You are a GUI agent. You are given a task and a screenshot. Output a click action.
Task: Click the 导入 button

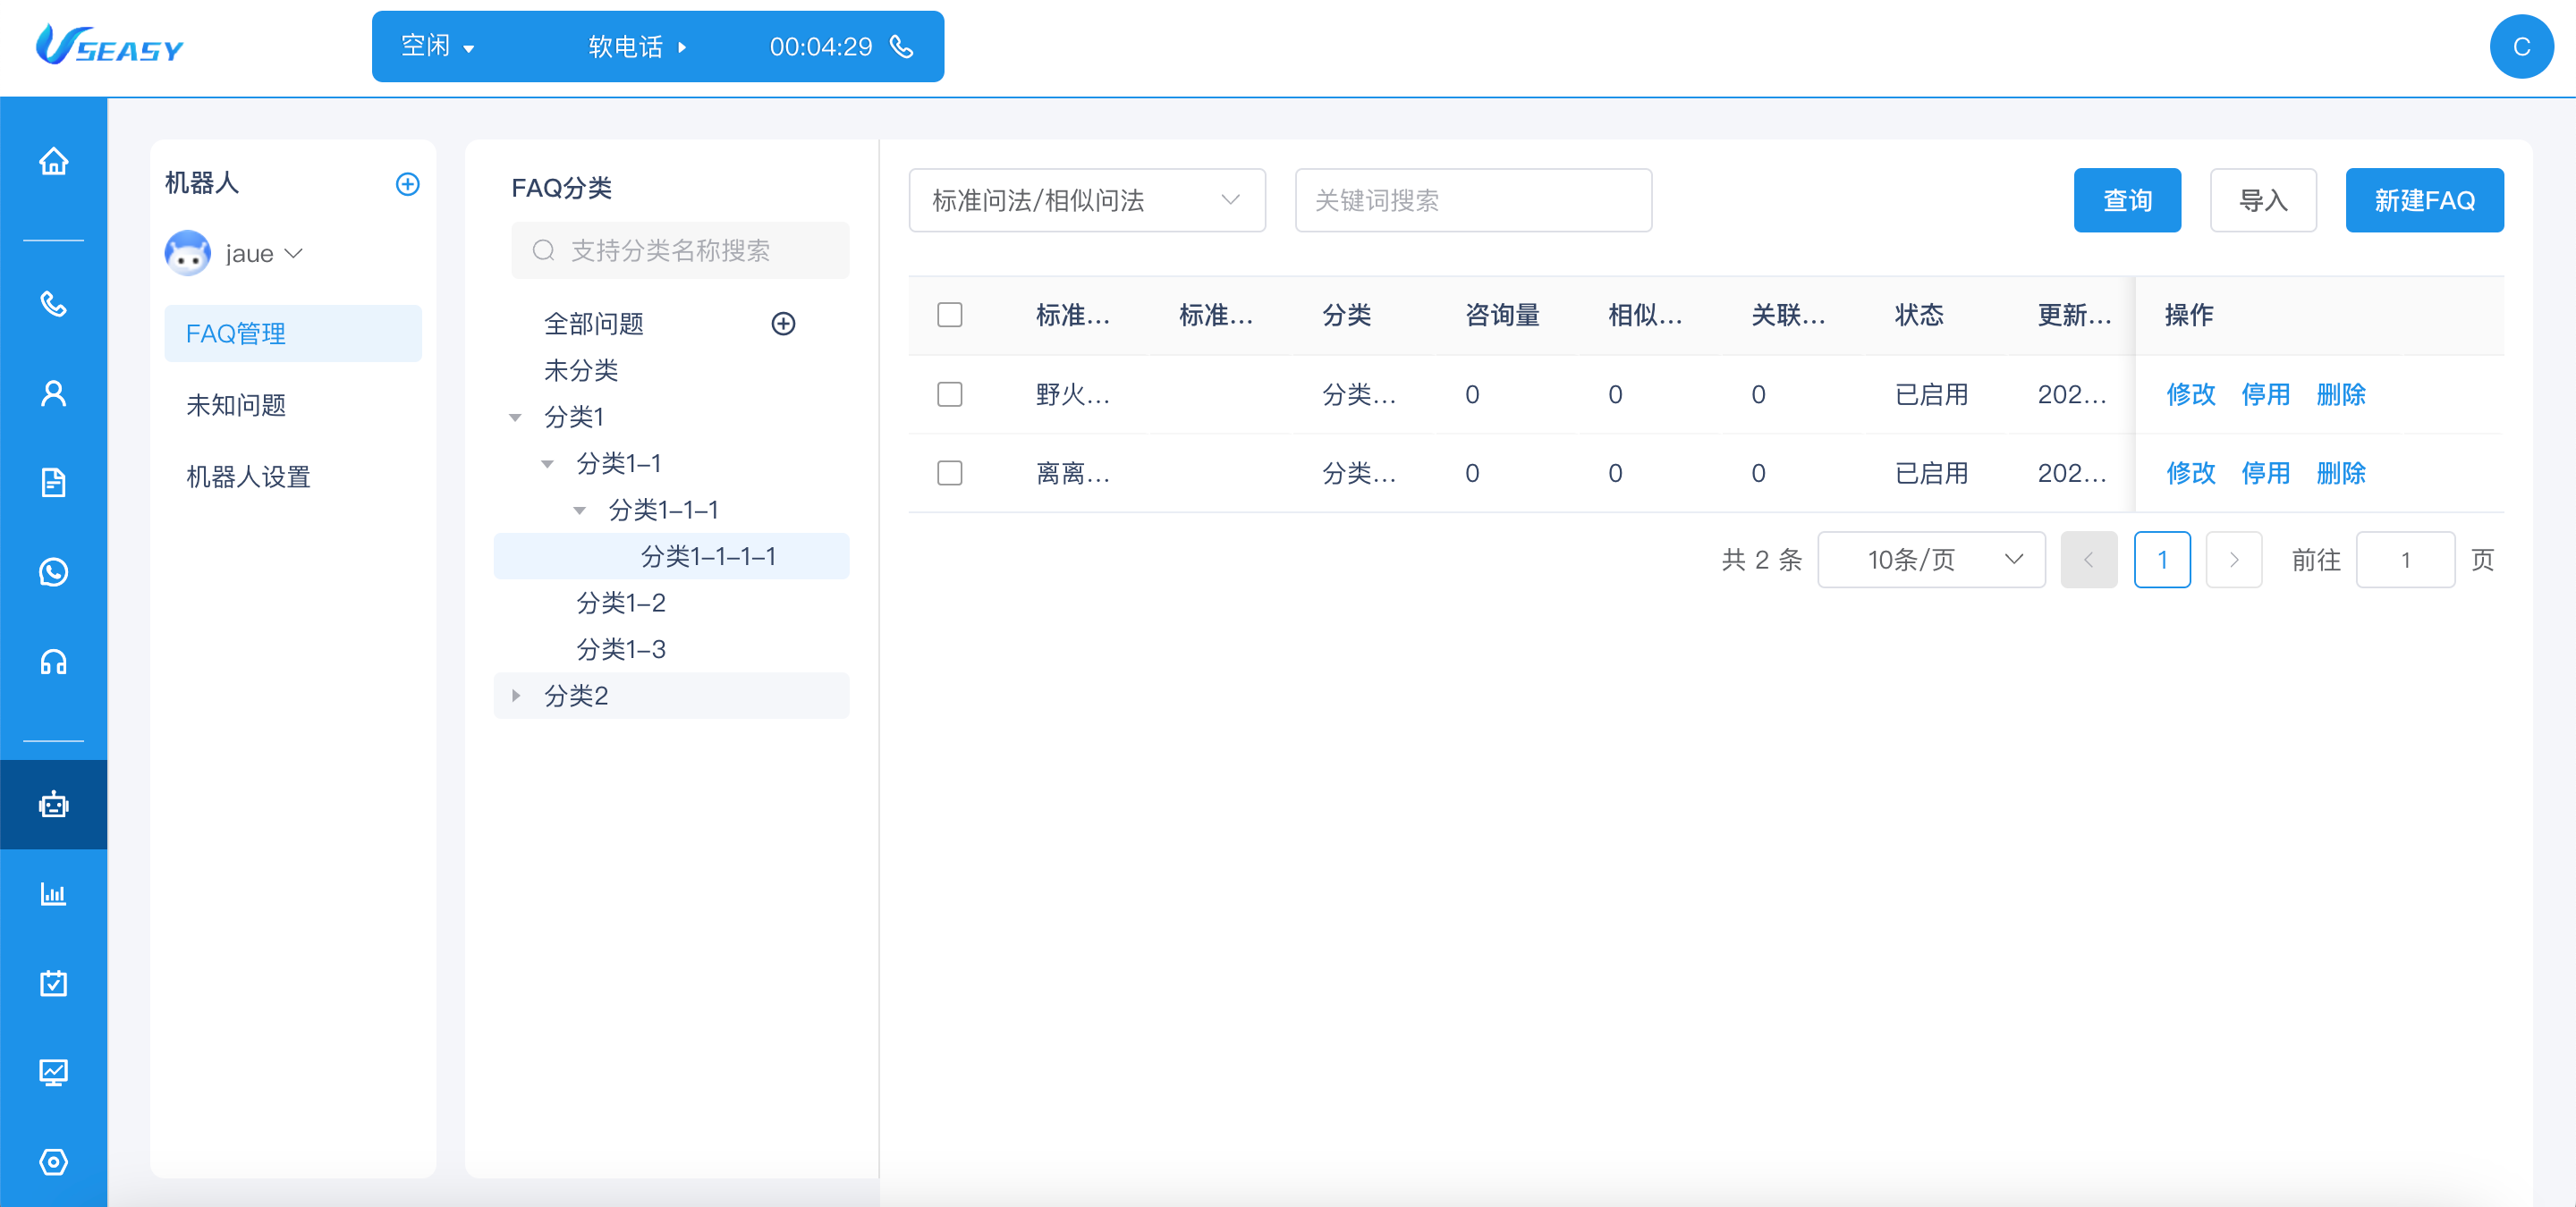2263,200
